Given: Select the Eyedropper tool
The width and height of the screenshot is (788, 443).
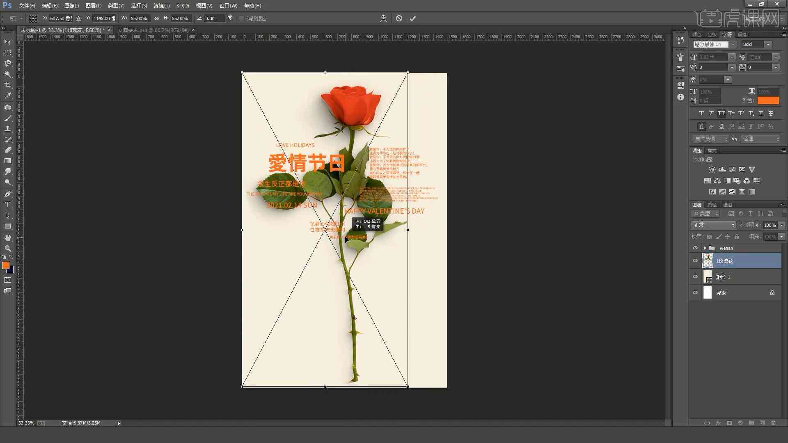Looking at the screenshot, I should pos(7,96).
